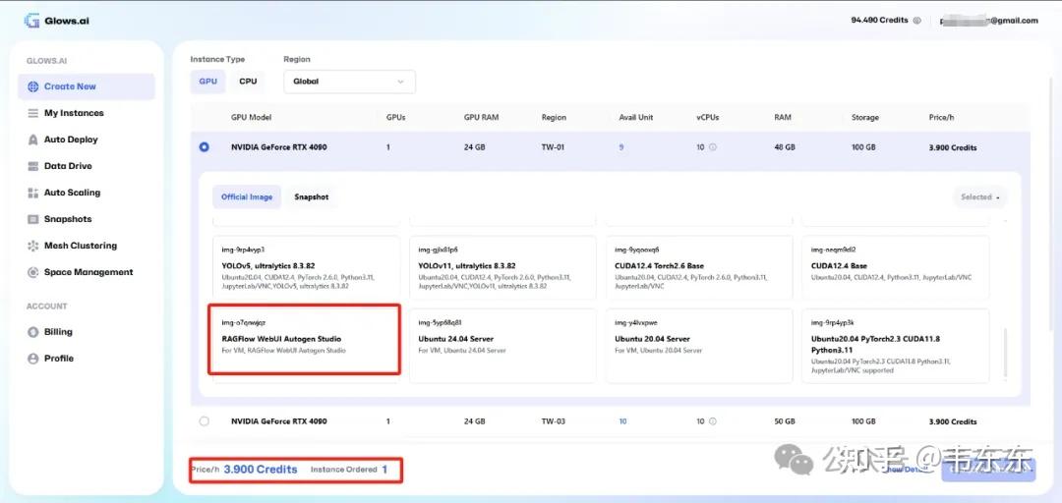Screen dimensions: 1062x503
Task: Open the account email menu
Action: point(986,21)
